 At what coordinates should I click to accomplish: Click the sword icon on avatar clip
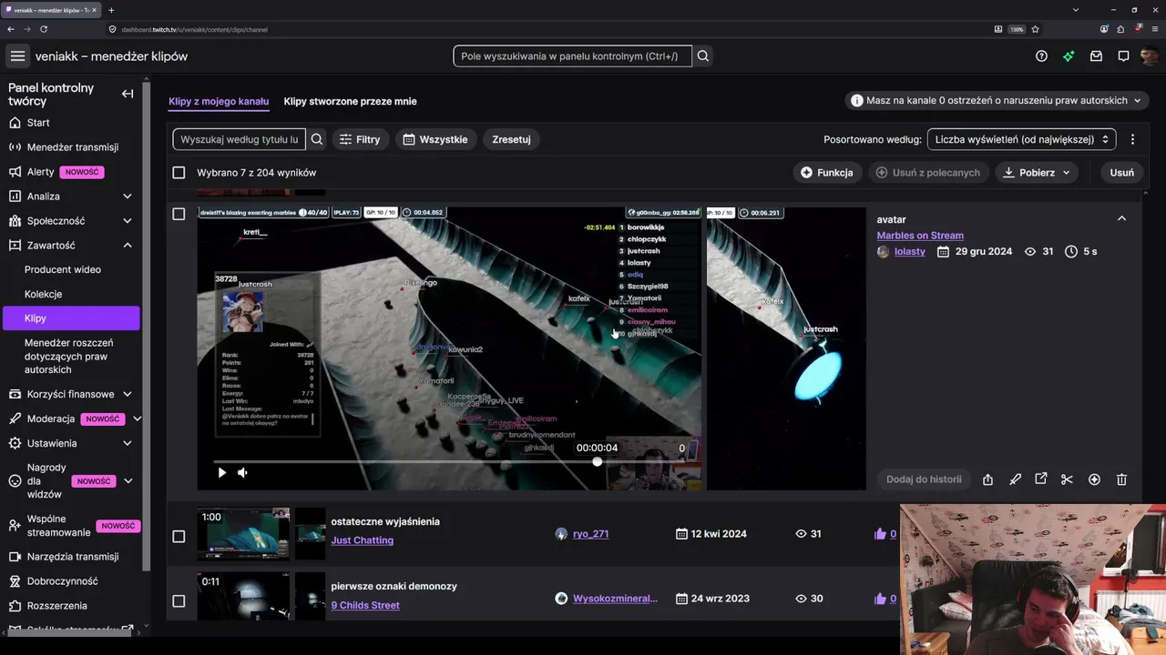coord(1015,479)
